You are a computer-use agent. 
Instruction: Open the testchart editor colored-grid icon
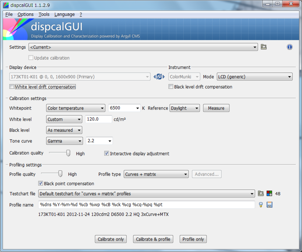pyautogui.click(x=269, y=193)
